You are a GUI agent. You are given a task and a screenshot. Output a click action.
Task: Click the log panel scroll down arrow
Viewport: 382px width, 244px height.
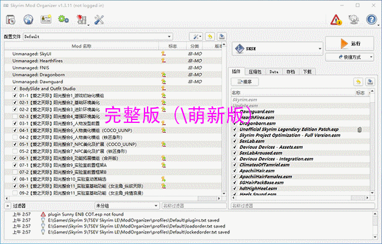[x=375, y=237]
